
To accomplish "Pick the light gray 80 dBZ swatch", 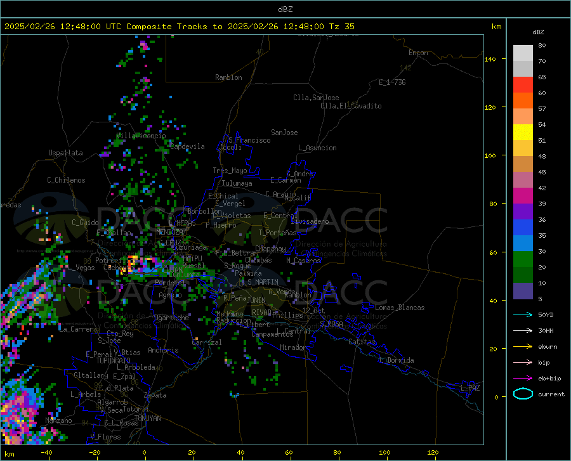I will (x=523, y=53).
